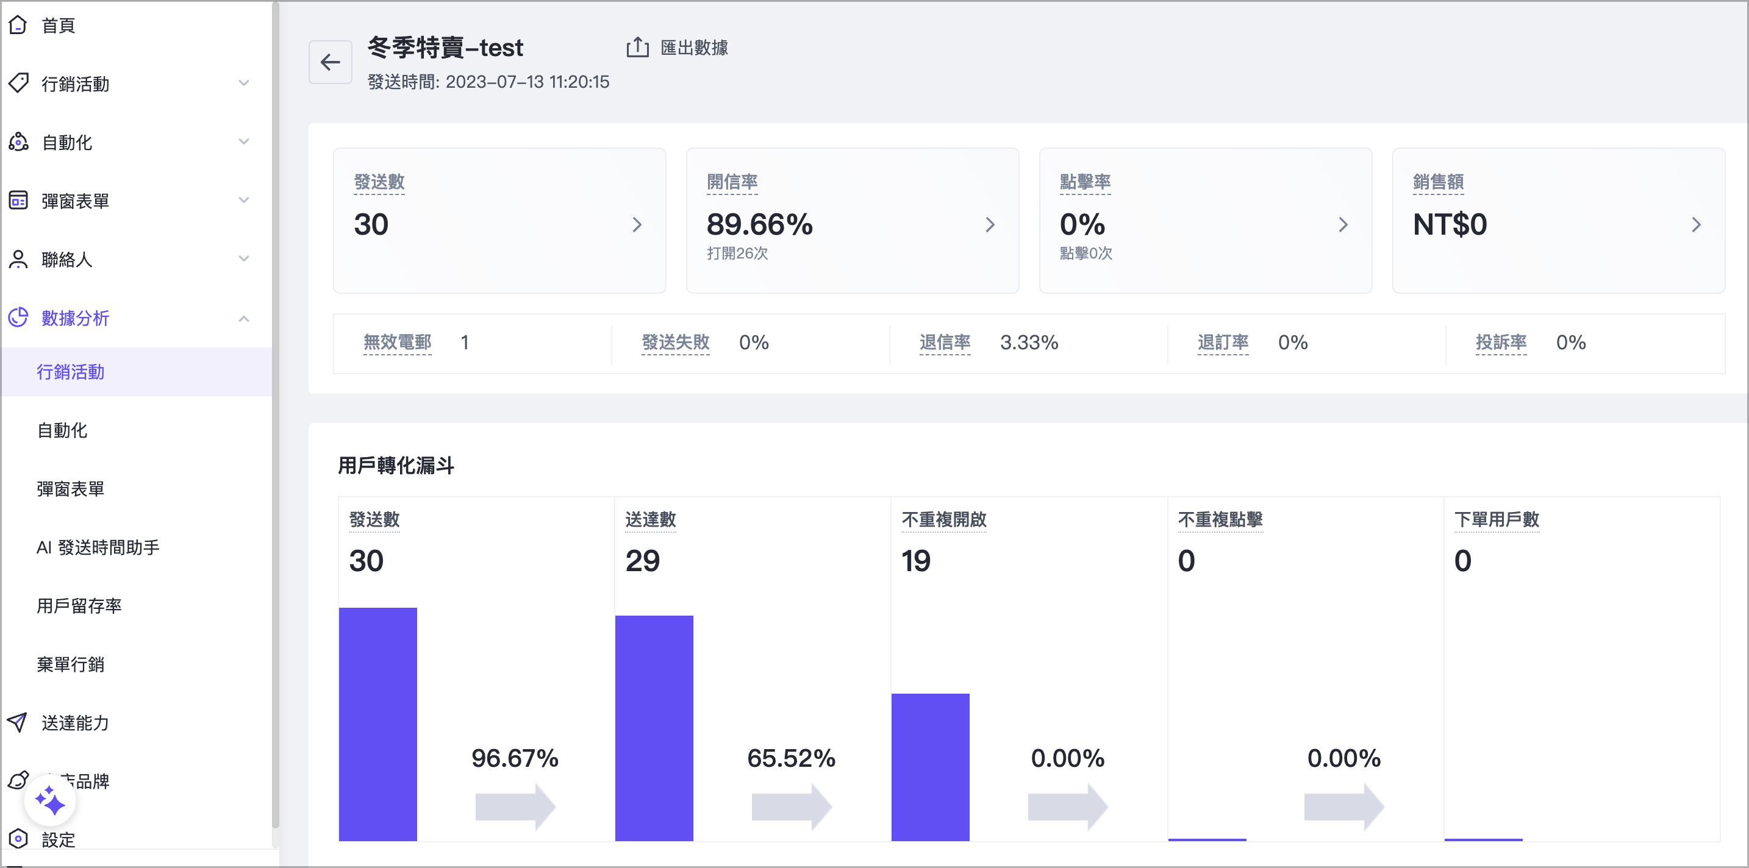The image size is (1749, 868).
Task: Collapse the 數據分析 section chevron
Action: pyautogui.click(x=244, y=318)
